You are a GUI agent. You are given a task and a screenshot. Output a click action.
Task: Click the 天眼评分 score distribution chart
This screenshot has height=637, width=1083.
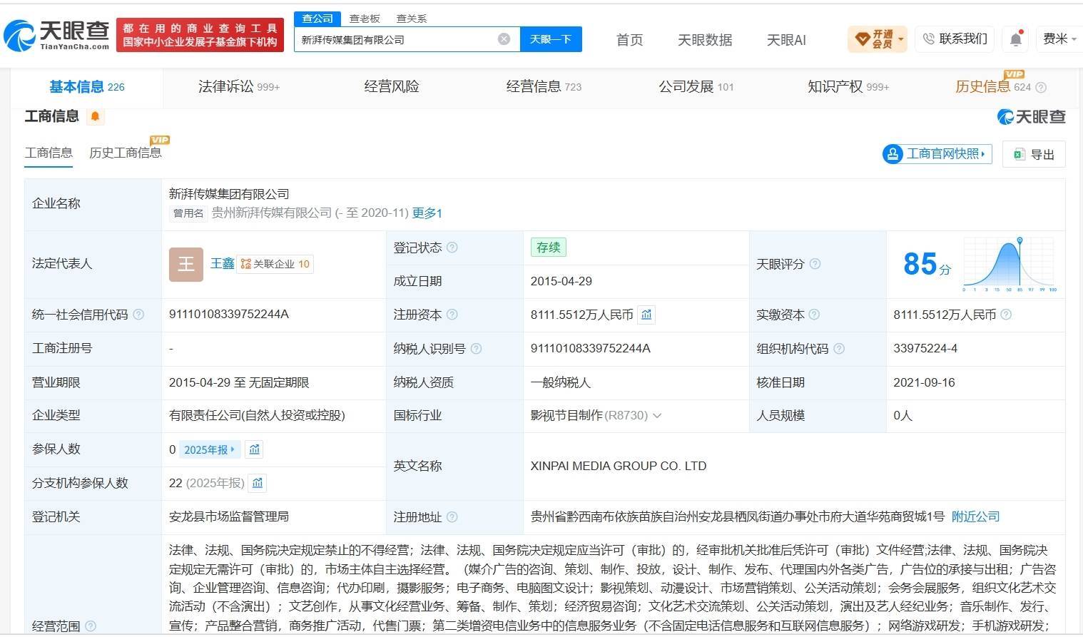point(1010,265)
